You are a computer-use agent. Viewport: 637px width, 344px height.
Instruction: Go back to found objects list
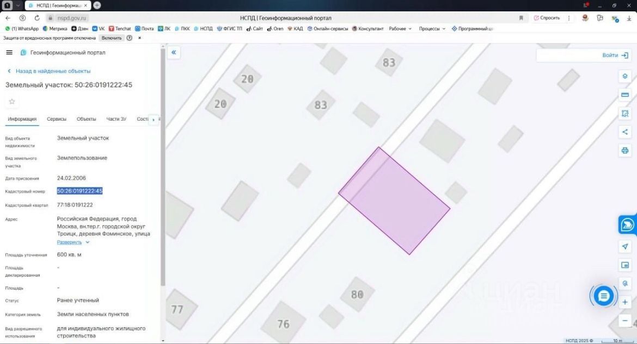coord(49,71)
